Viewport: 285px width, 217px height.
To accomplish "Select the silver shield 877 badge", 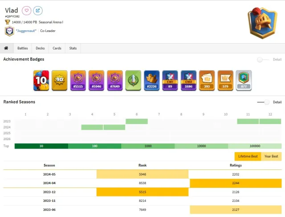I will click(x=244, y=80).
